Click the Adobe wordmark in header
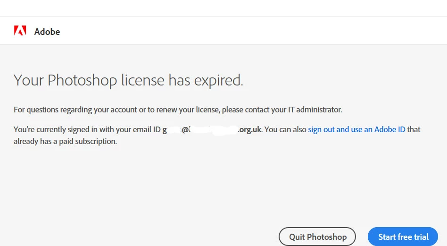The height and width of the screenshot is (246, 447). click(x=47, y=31)
